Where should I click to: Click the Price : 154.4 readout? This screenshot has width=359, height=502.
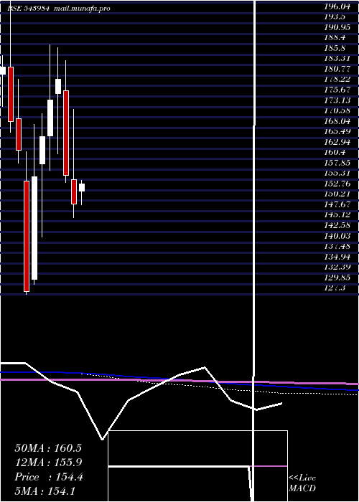49,477
